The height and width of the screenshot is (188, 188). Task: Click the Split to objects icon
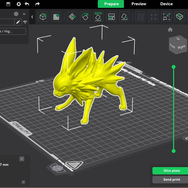140,17
